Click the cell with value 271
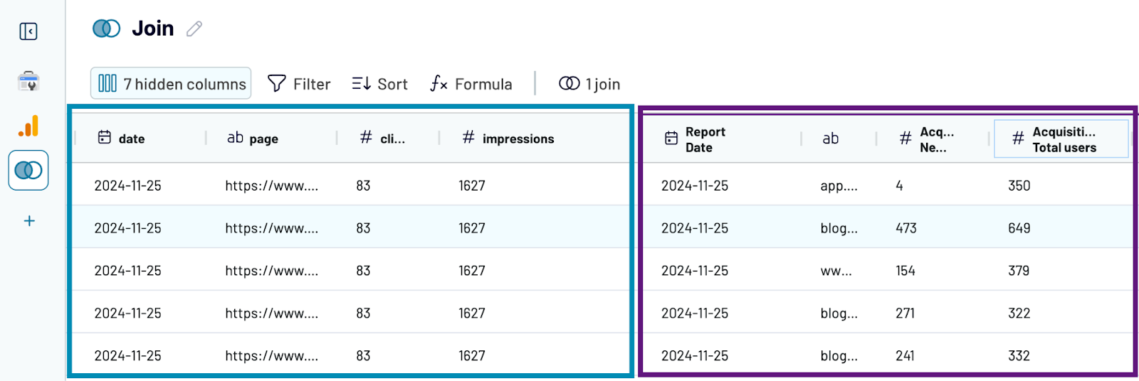Viewport: 1139px width, 381px height. pyautogui.click(x=906, y=313)
